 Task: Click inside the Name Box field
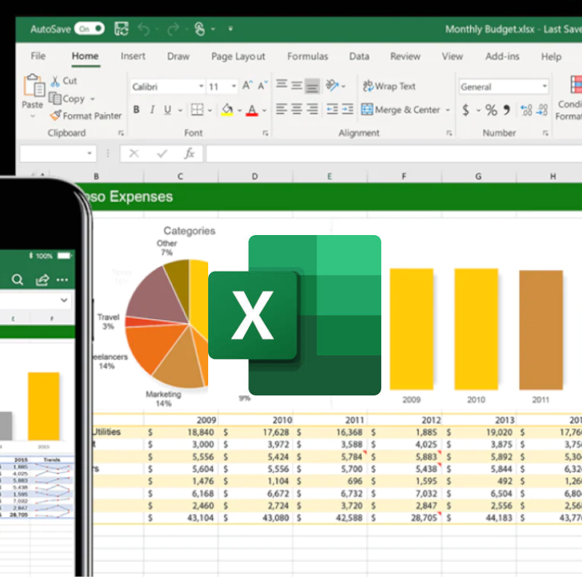(58, 153)
